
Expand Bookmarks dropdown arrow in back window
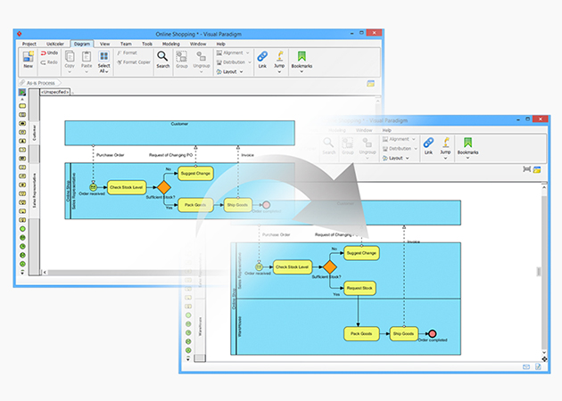(x=302, y=71)
